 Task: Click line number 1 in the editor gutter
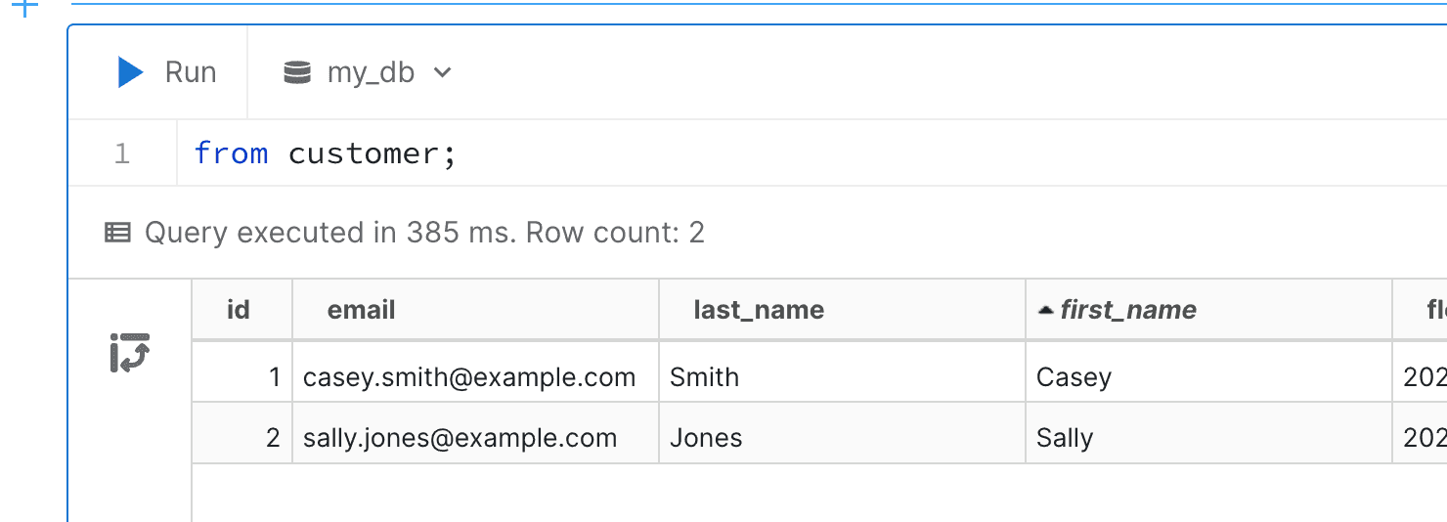122,153
